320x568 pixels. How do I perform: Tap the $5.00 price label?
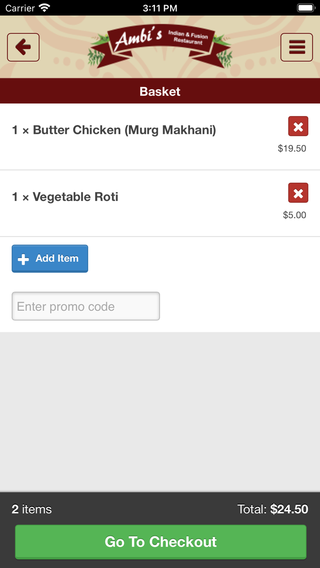[x=295, y=215]
